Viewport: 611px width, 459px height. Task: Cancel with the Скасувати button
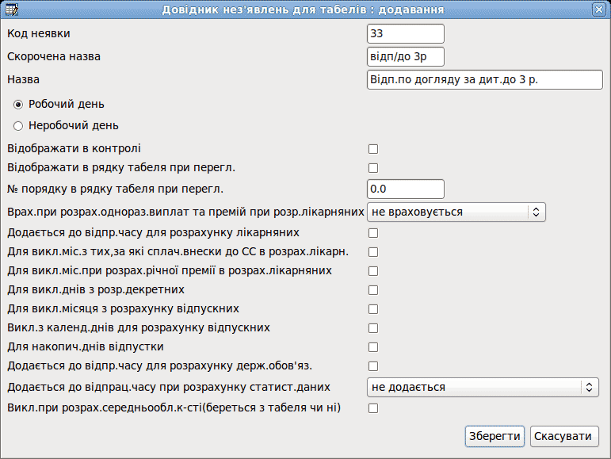pyautogui.click(x=564, y=436)
